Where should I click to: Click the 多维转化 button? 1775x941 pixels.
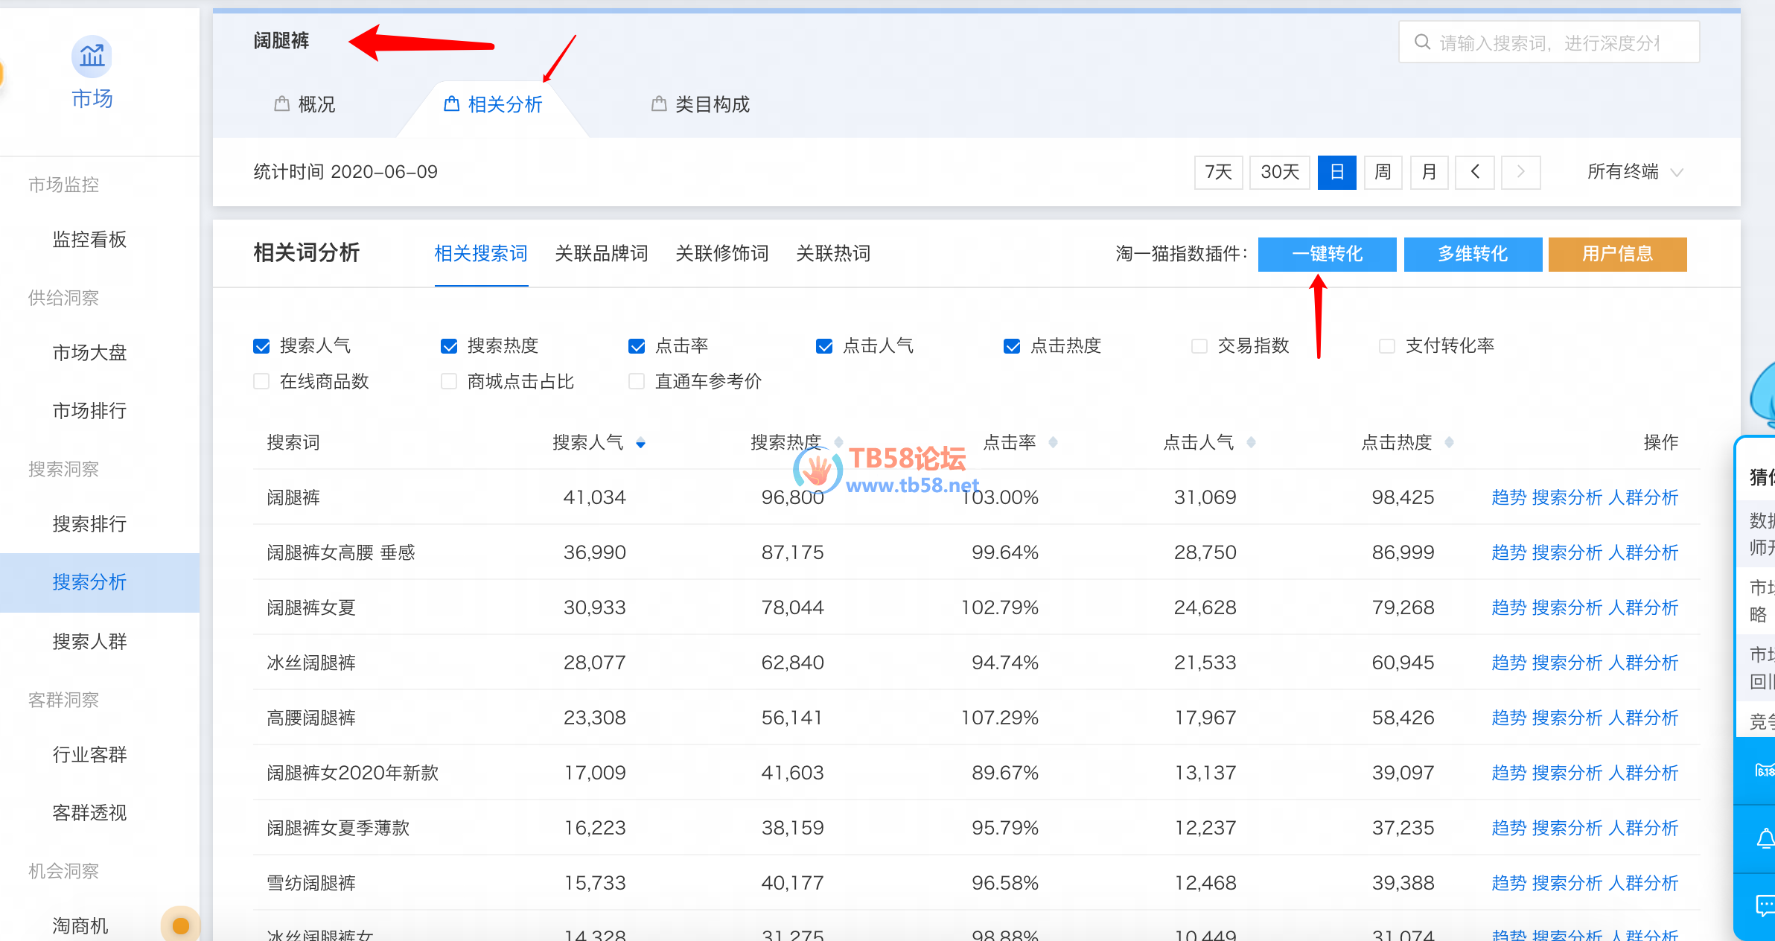tap(1473, 255)
